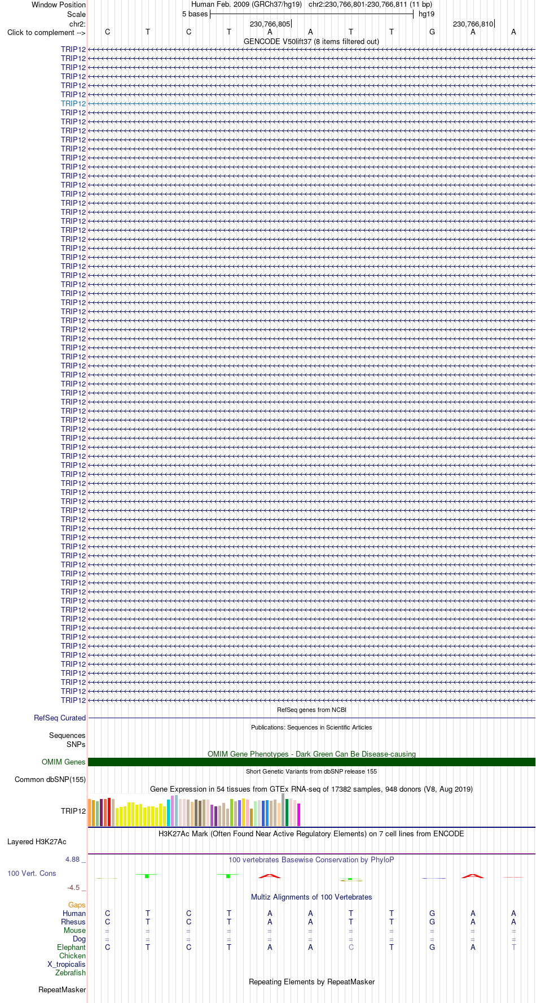536x1003 pixels.
Task: Click the orange Gaps label
Action: [x=77, y=905]
